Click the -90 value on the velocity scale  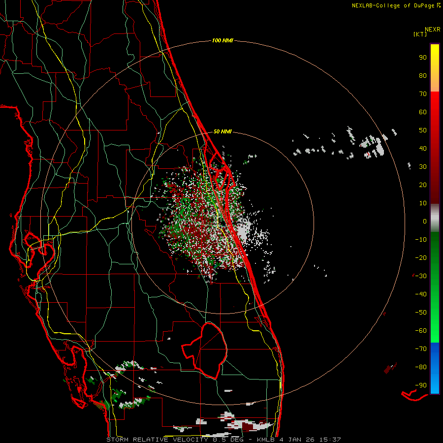[x=421, y=385]
